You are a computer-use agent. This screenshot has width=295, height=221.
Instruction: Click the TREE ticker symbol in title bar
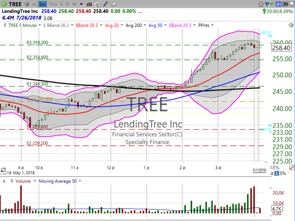15,4
